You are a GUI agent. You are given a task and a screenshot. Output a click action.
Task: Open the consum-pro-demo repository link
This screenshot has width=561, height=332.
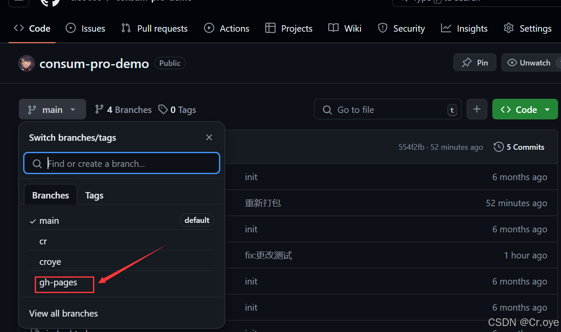point(94,64)
